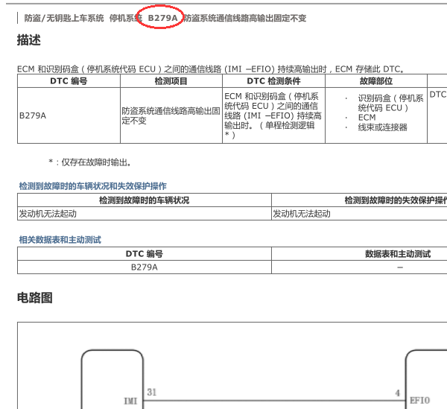
Task: Click column header 检测到故障时的车辆状况
Action: [145, 200]
